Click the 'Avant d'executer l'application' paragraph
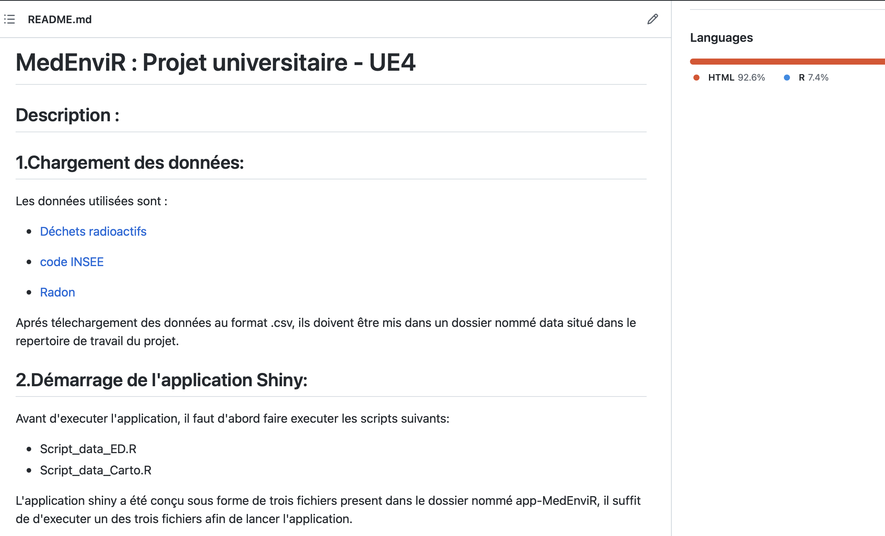 232,419
